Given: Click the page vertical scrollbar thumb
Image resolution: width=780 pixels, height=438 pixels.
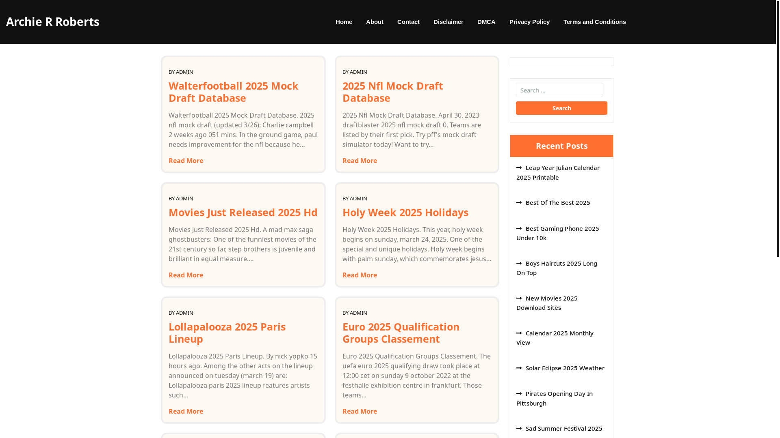Looking at the screenshot, I should (778, 129).
